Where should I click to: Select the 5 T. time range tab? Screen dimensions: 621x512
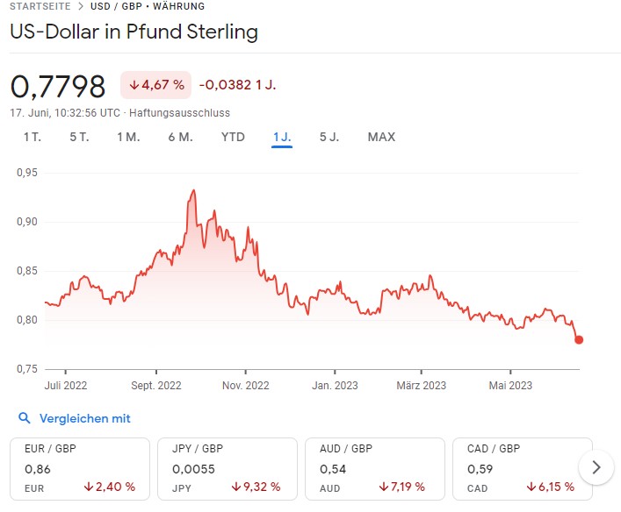pyautogui.click(x=79, y=137)
